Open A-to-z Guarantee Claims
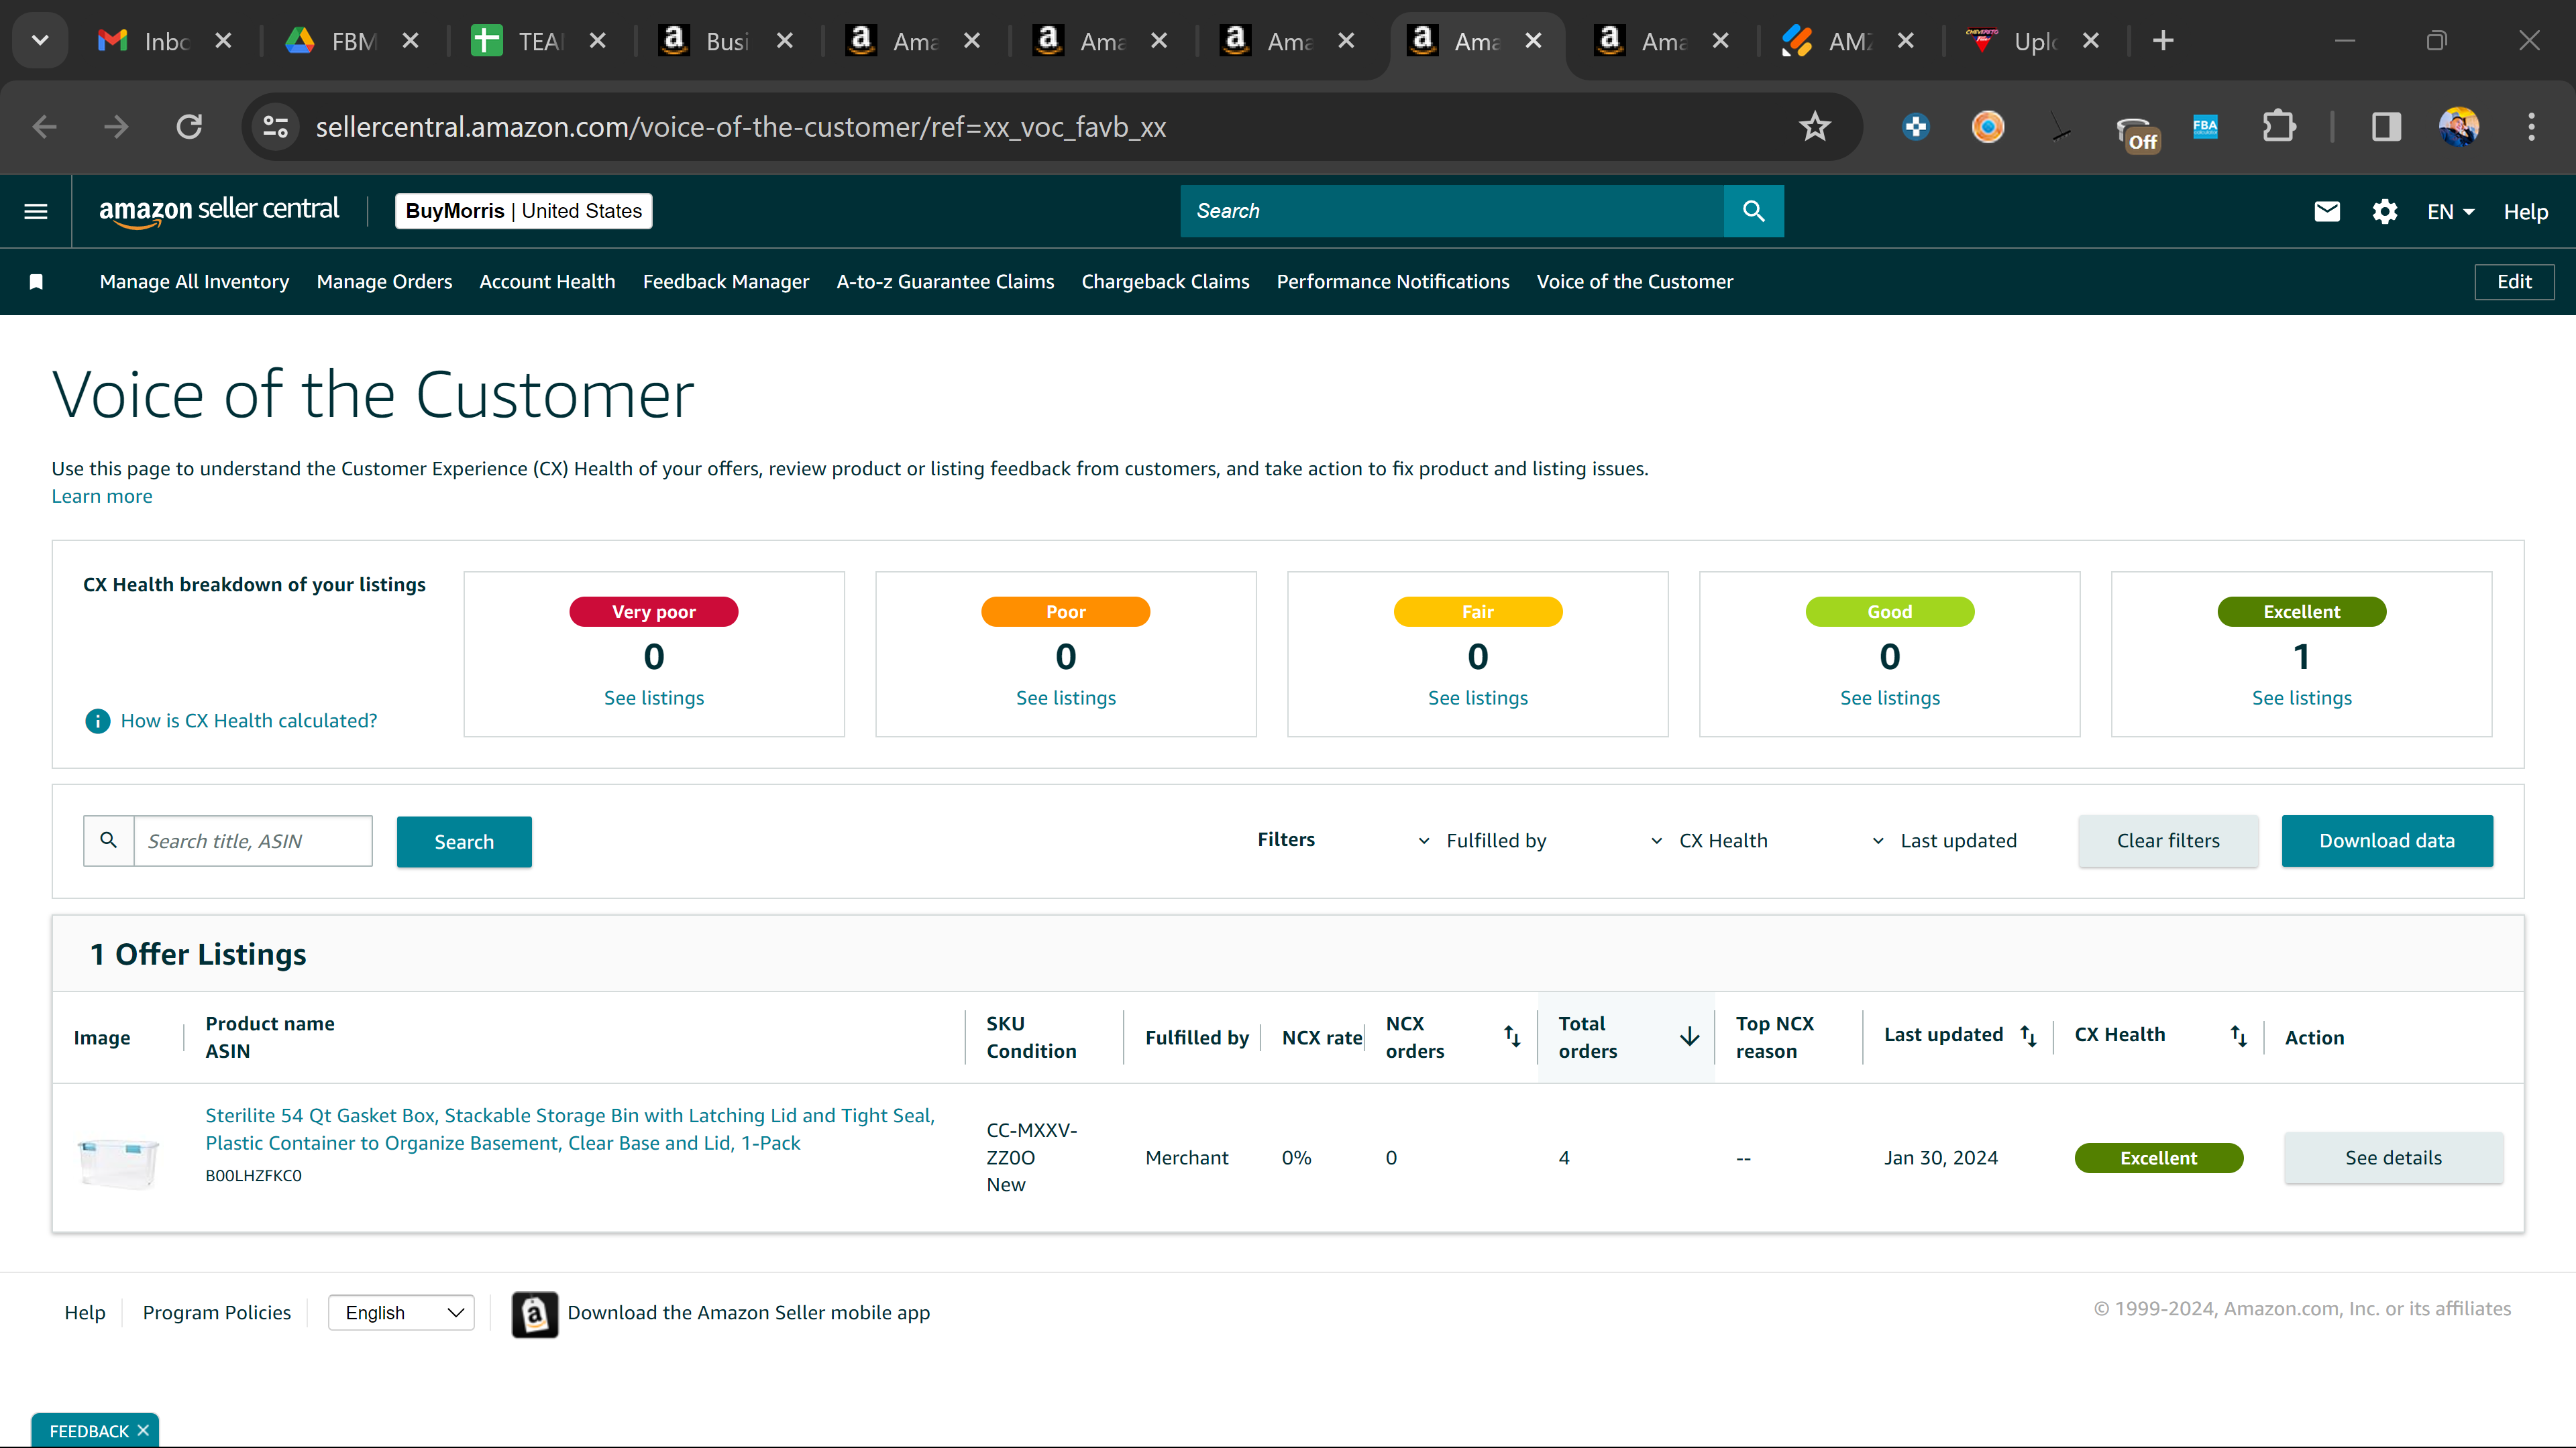The height and width of the screenshot is (1448, 2576). [945, 282]
